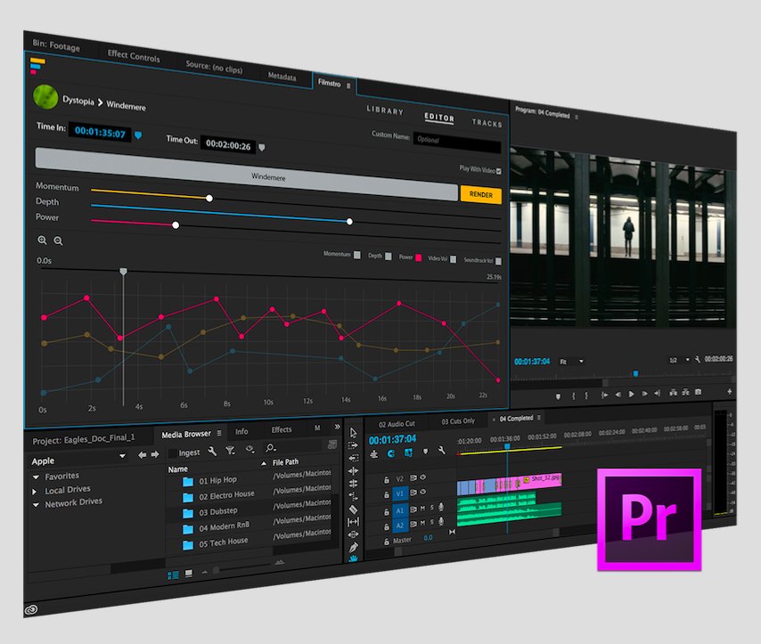Toggle Momentum graph checkbox
Image resolution: width=761 pixels, height=644 pixels.
[357, 255]
